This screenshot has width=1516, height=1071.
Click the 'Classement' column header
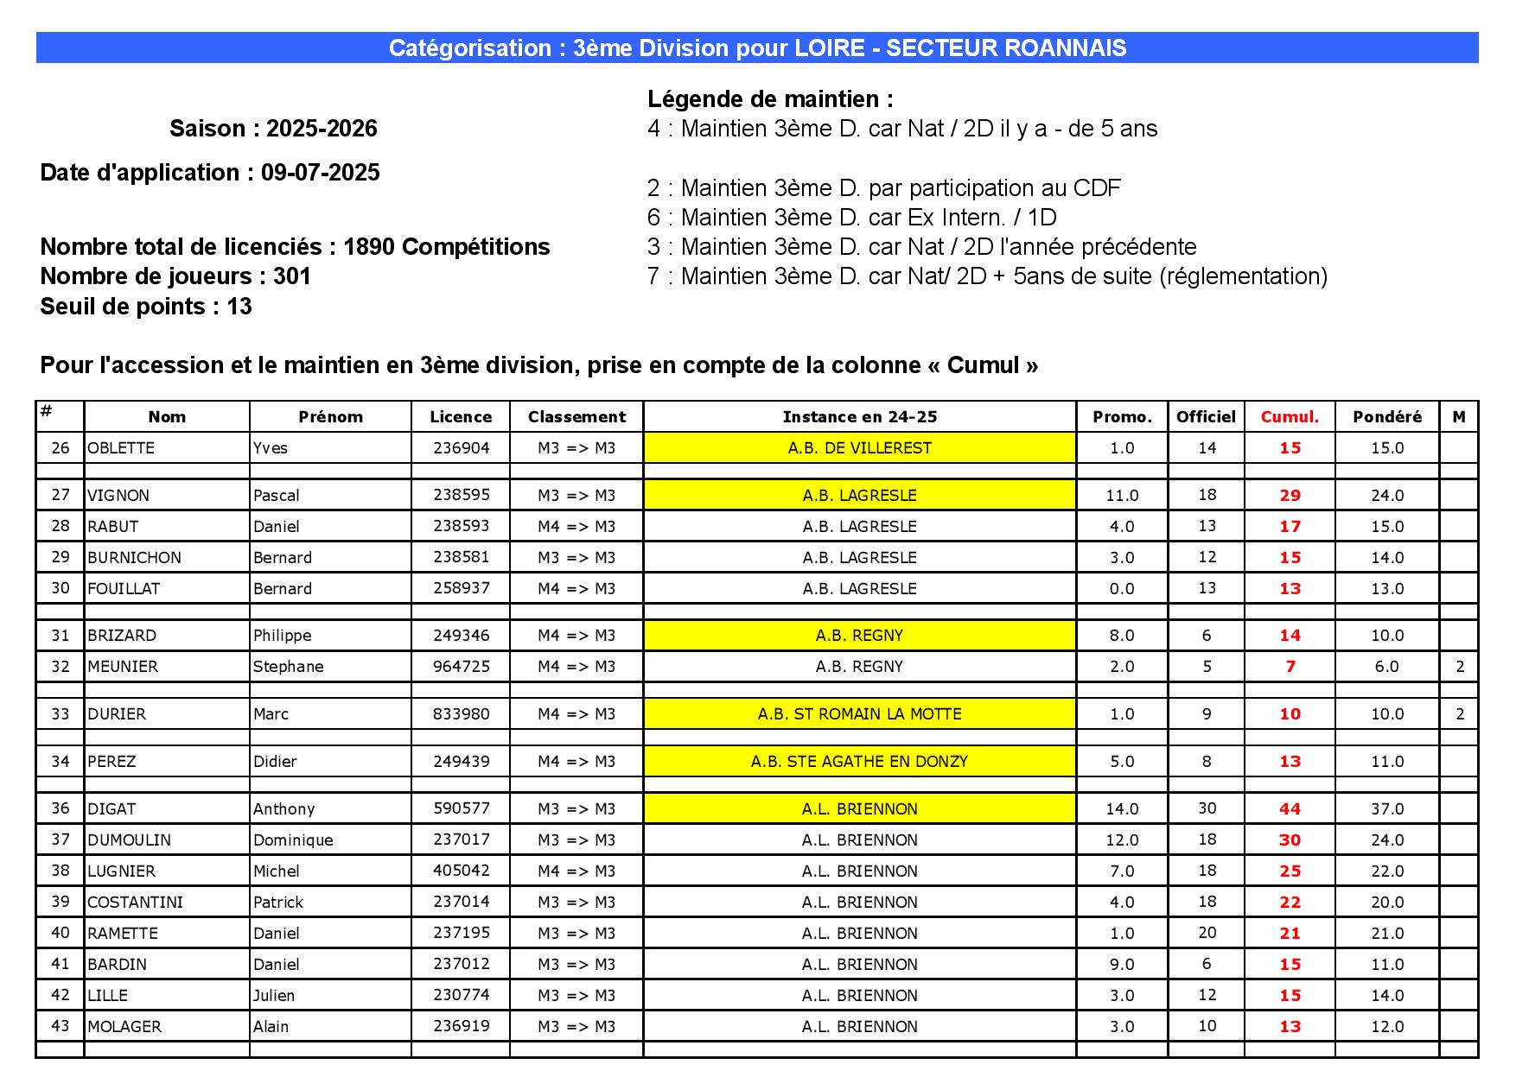point(576,417)
